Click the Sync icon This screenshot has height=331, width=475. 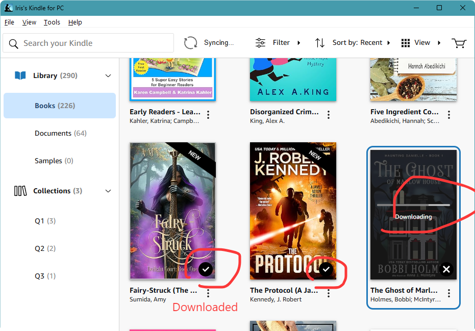(190, 42)
